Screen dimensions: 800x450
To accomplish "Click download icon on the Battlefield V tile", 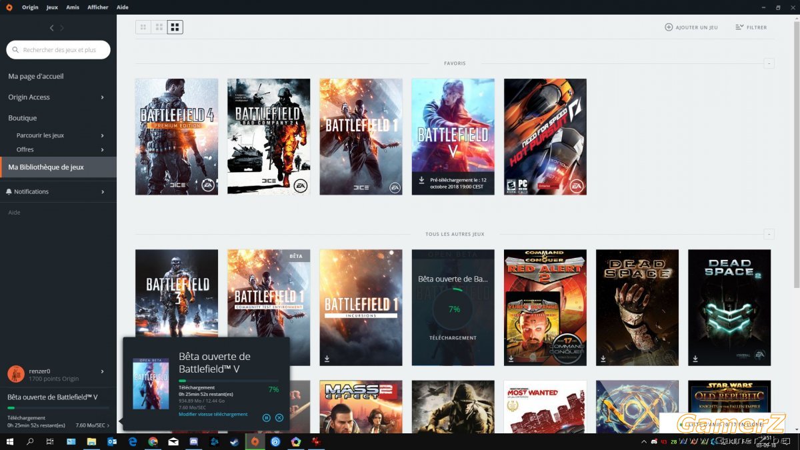I will [x=421, y=180].
